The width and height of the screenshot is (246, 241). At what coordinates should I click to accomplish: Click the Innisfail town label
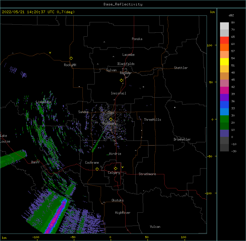pos(118,93)
